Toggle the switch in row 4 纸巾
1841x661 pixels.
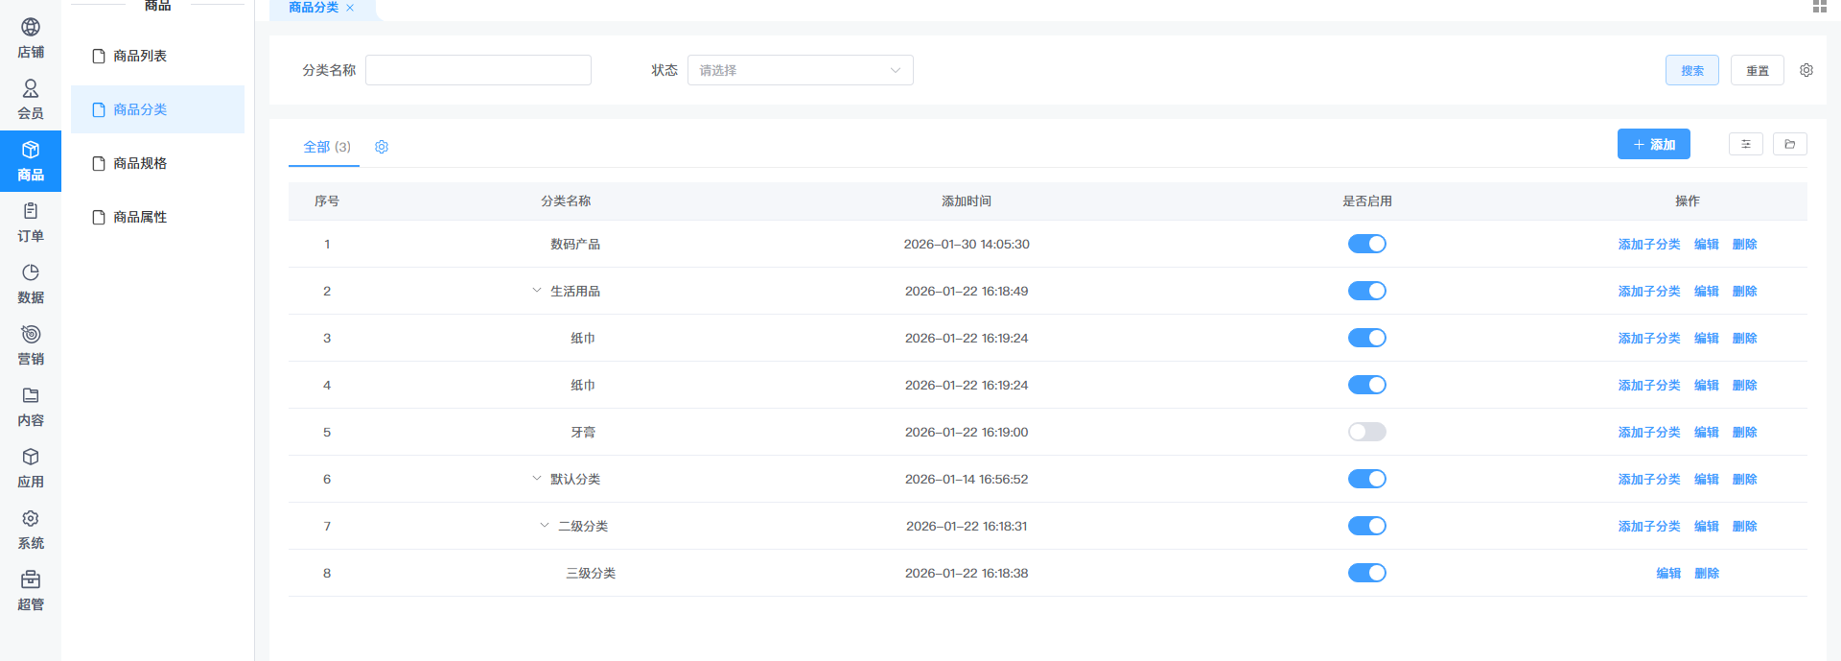coord(1367,385)
